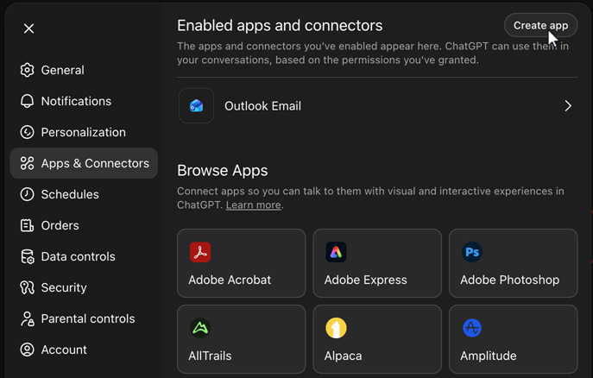
Task: Click the Adobe Express app icon
Action: pos(336,252)
